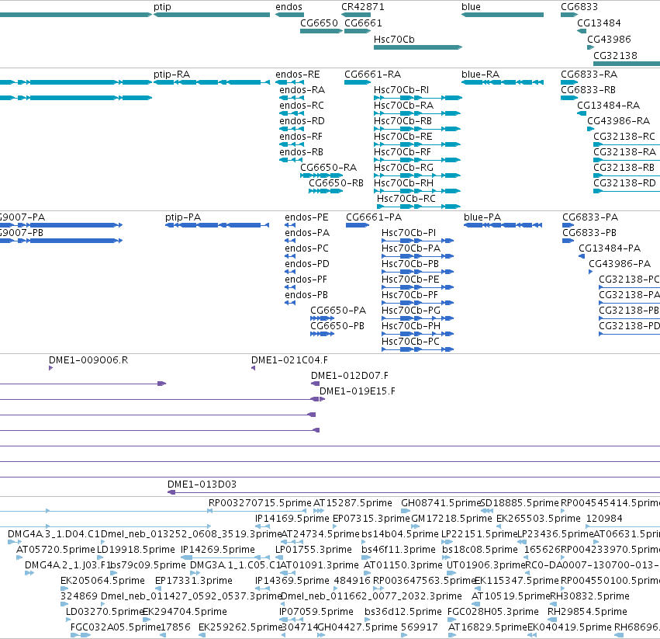This screenshot has height=639, width=660.
Task: Click the Hsc70Cb gene label
Action: pos(395,39)
